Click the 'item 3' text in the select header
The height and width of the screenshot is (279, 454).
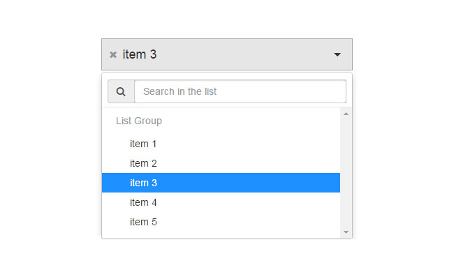140,54
